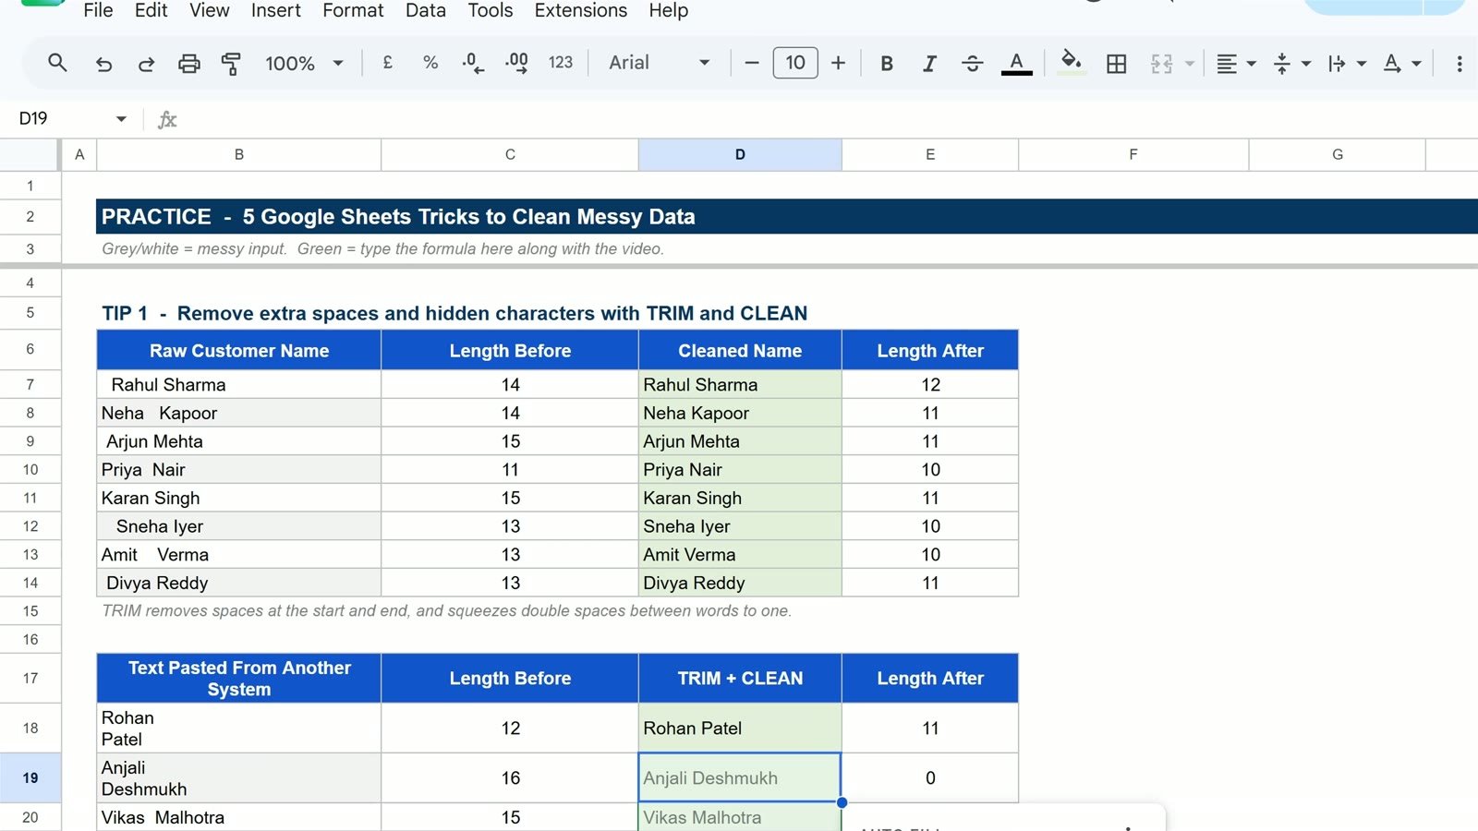The height and width of the screenshot is (831, 1478).
Task: Click cleaned name cell 'Divya Reddy'
Action: (x=740, y=583)
